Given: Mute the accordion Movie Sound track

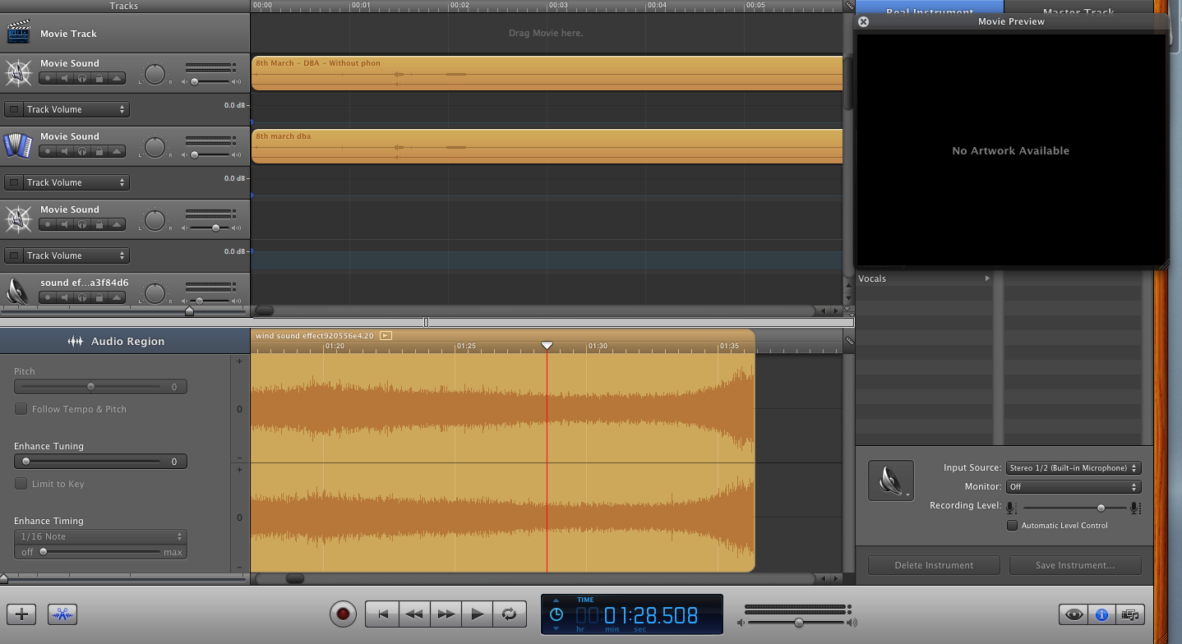Looking at the screenshot, I should click(x=65, y=151).
